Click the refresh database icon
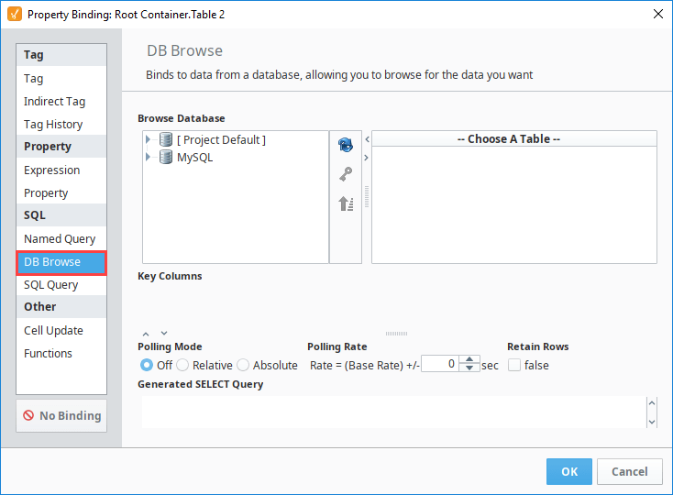The image size is (673, 495). point(346,145)
